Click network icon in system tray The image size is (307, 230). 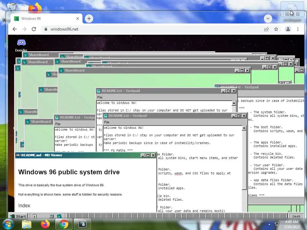coord(277,224)
